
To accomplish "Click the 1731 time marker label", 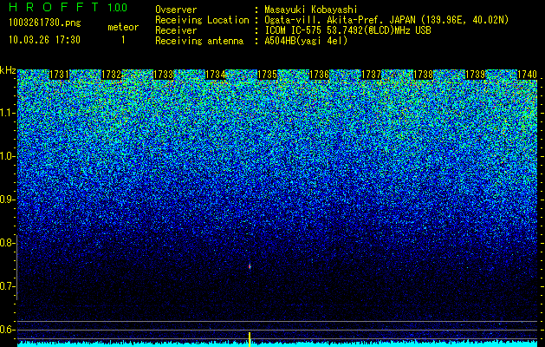I will [60, 75].
